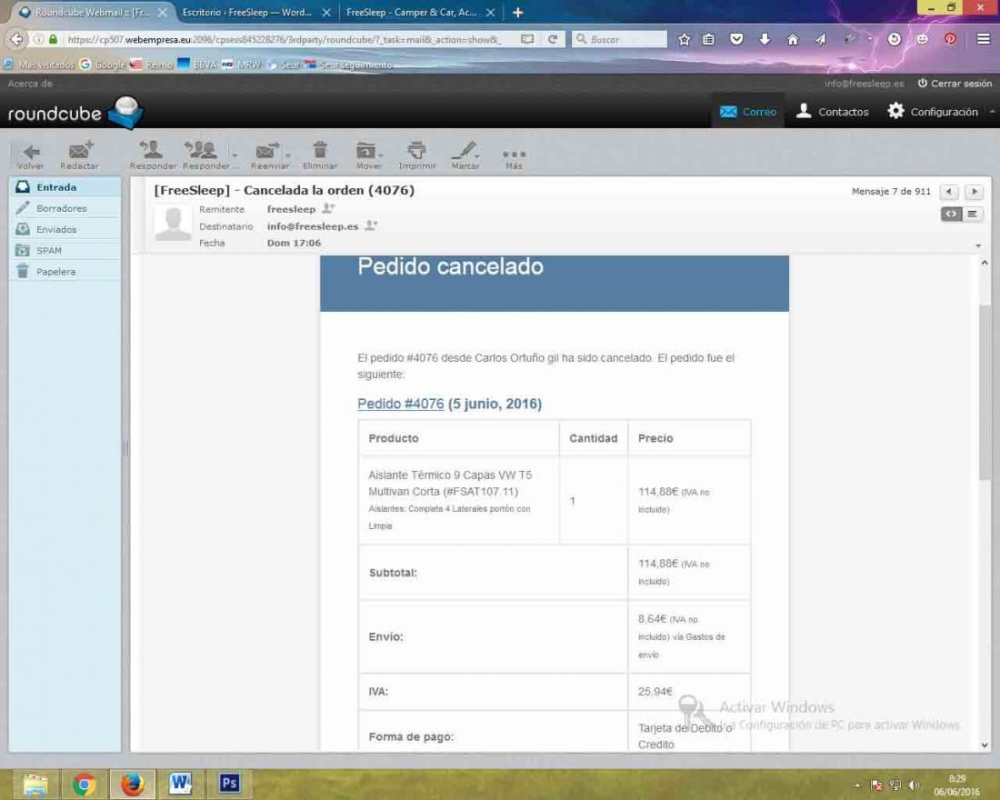1000x800 pixels.
Task: Open the Papelera trash folder
Action: coord(65,271)
